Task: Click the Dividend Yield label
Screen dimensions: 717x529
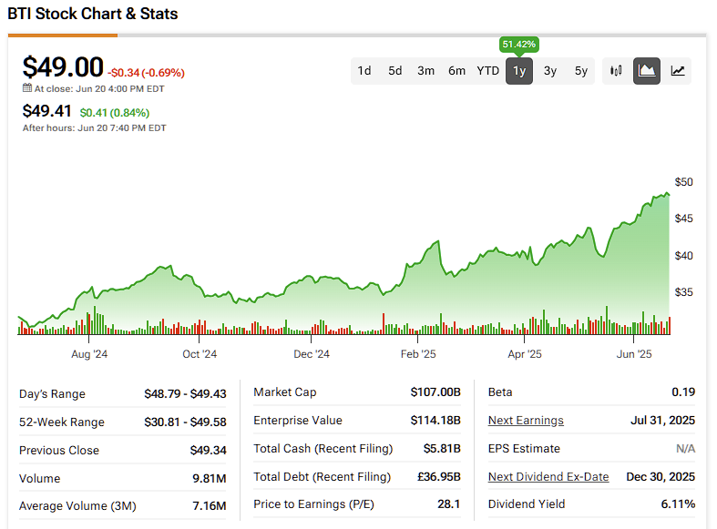Action: (x=527, y=504)
